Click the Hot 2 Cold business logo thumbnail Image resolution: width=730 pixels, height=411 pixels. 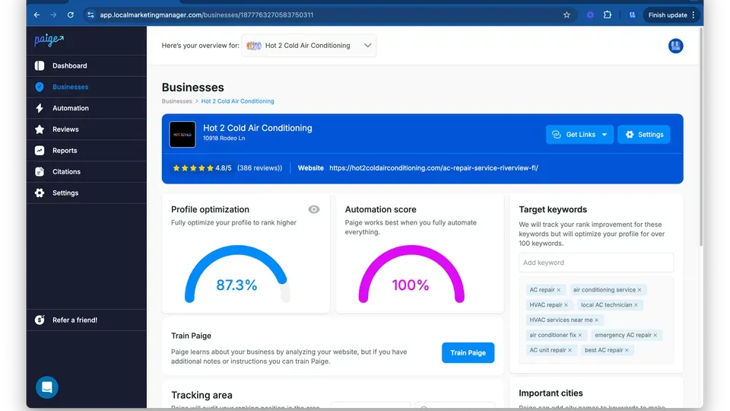[x=182, y=134]
